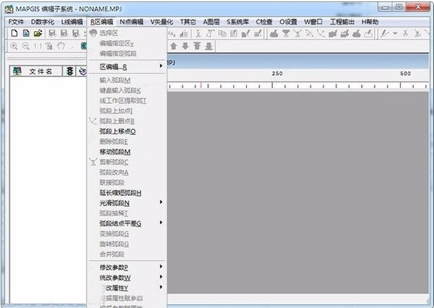
Task: Open the C检查 menu
Action: pyautogui.click(x=264, y=22)
